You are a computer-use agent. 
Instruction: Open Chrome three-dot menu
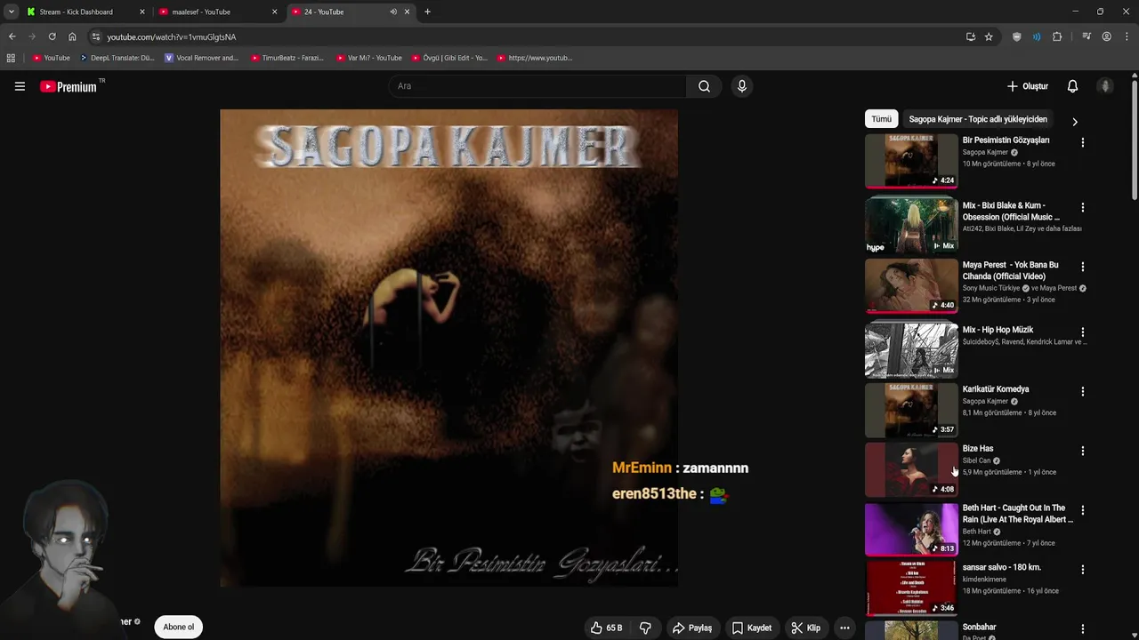click(1127, 36)
